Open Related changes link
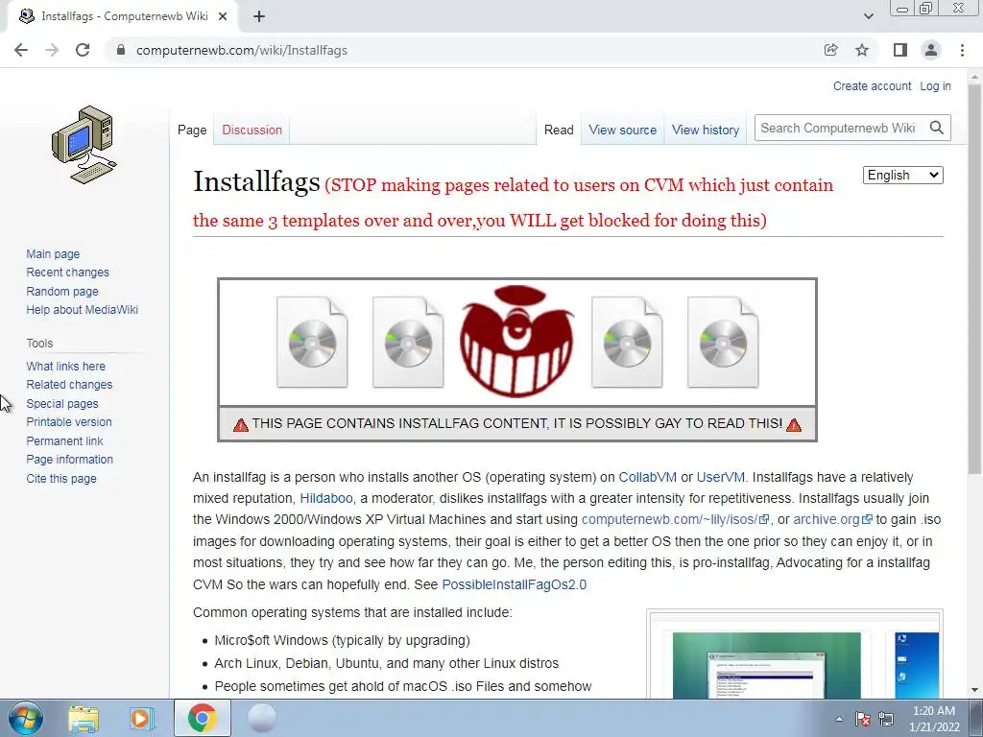Image resolution: width=983 pixels, height=737 pixels. [69, 384]
